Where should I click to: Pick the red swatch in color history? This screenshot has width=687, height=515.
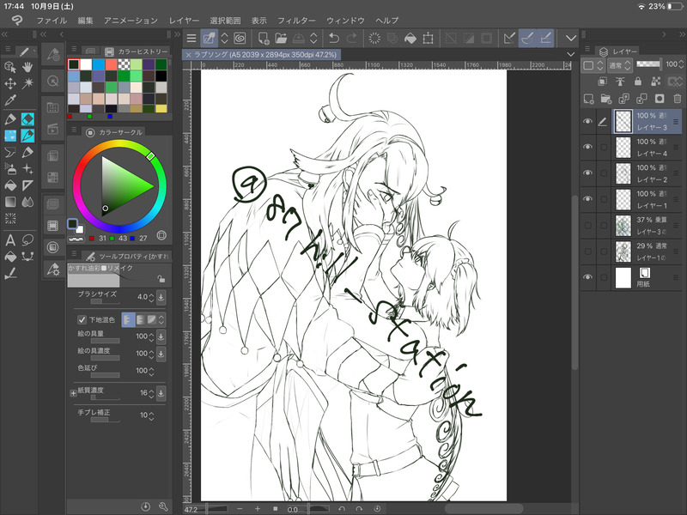coord(111,65)
